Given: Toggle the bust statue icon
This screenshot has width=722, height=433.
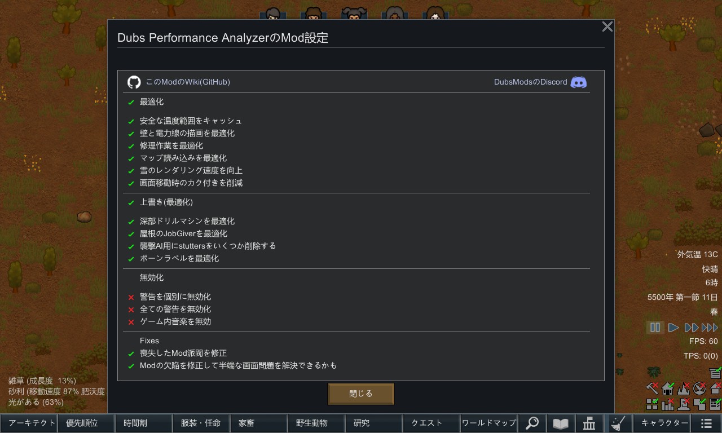Looking at the screenshot, I should 684,404.
